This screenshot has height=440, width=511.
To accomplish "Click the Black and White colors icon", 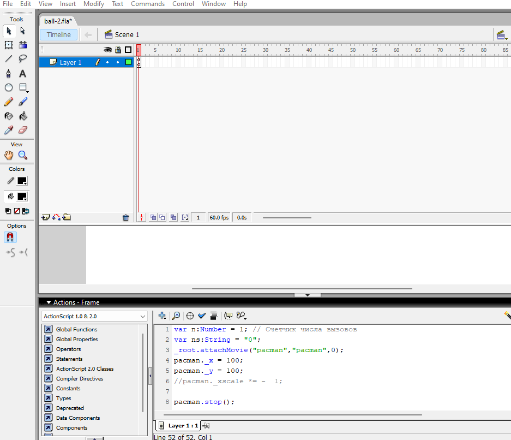I will (8, 211).
